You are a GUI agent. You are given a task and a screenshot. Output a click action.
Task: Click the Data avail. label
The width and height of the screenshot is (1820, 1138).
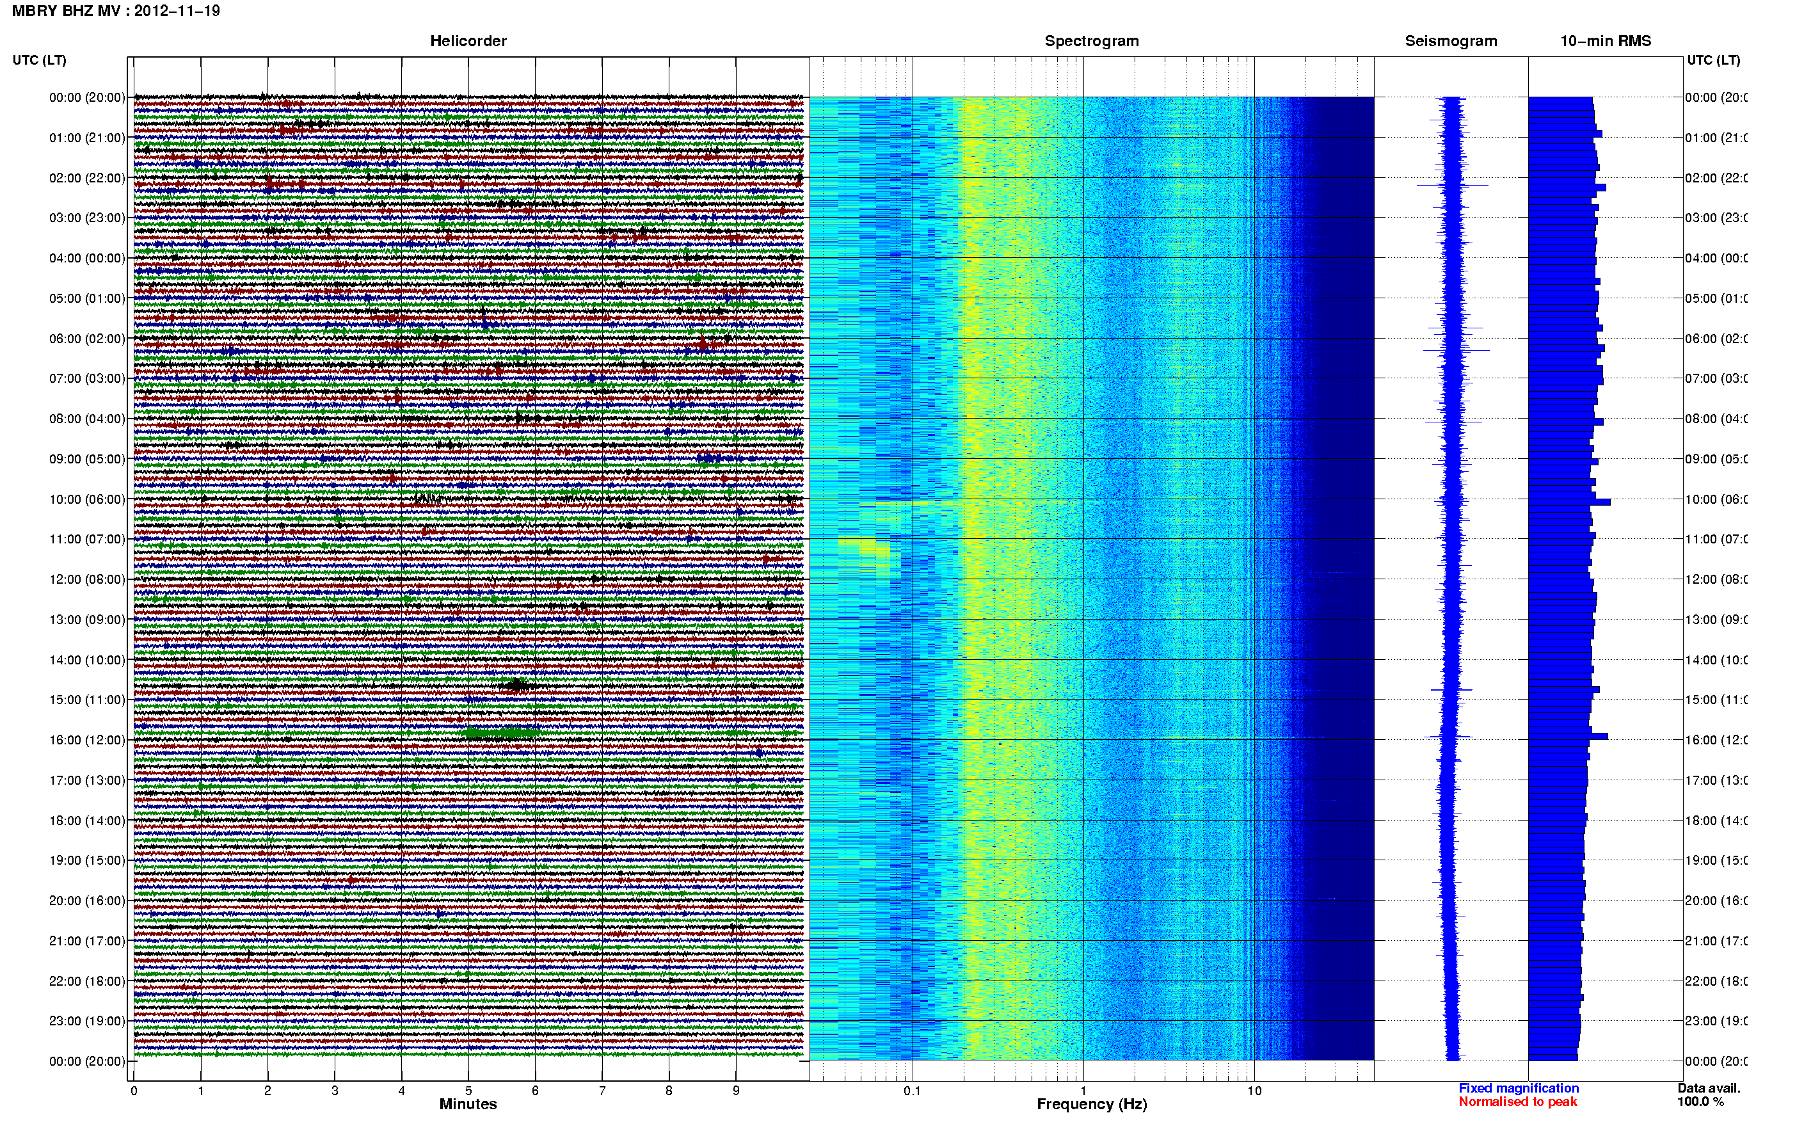(1709, 1087)
